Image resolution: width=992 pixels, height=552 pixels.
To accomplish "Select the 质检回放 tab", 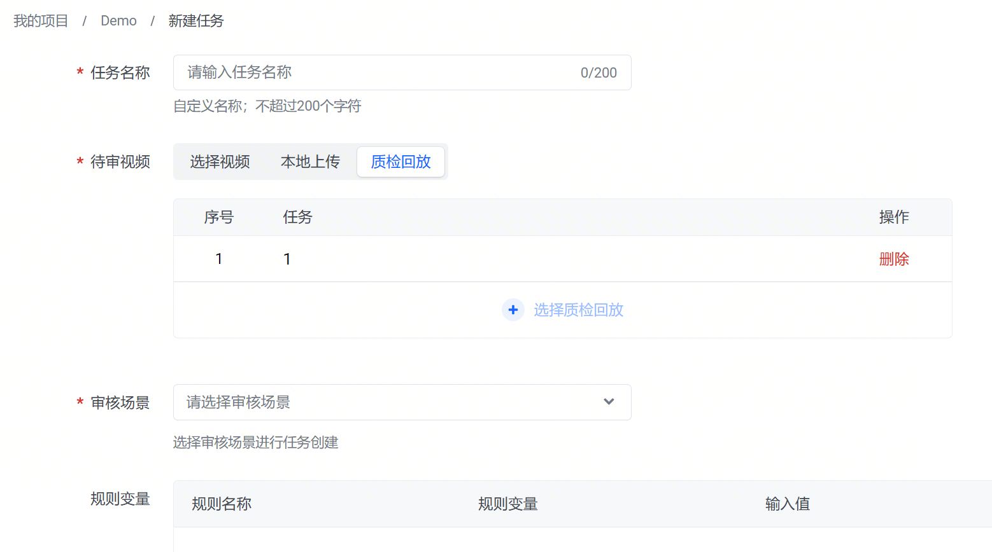I will click(x=401, y=162).
